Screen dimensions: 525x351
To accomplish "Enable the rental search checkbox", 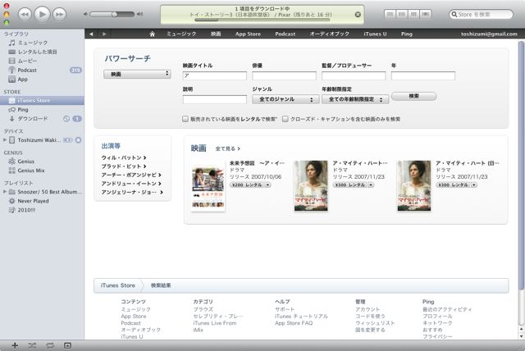I will pyautogui.click(x=185, y=119).
